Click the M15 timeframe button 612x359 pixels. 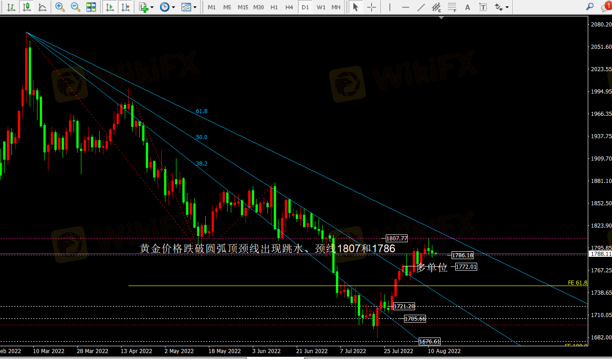(243, 7)
